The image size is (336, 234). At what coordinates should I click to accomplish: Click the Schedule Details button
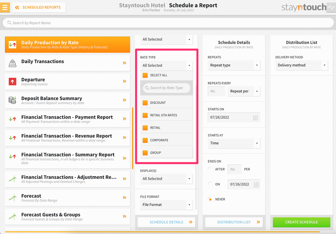[x=167, y=222]
